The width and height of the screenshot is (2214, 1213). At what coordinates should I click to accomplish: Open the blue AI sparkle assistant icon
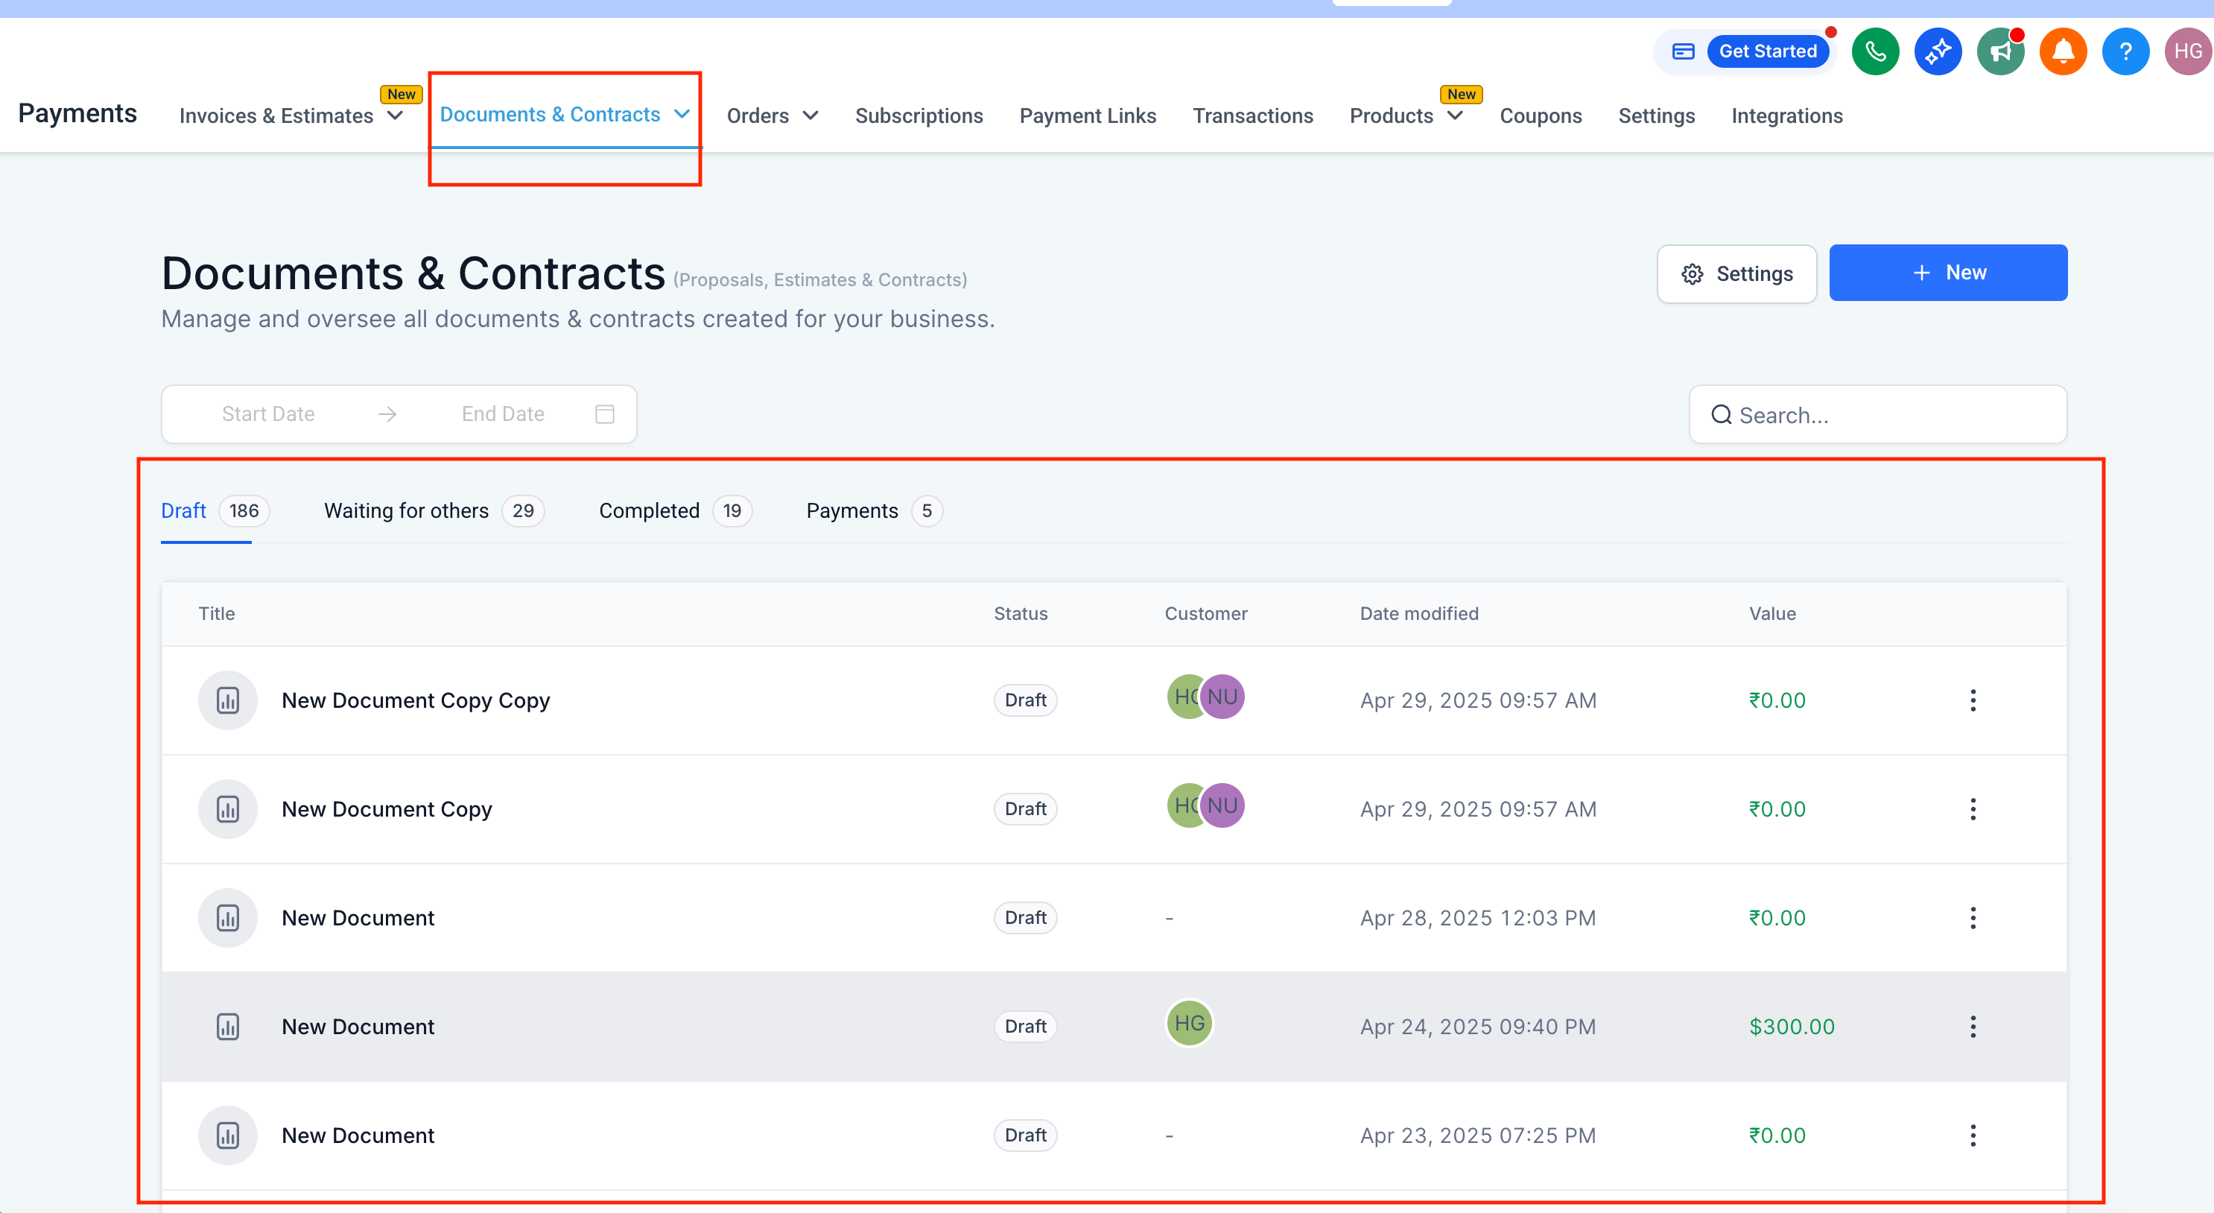pyautogui.click(x=1937, y=51)
